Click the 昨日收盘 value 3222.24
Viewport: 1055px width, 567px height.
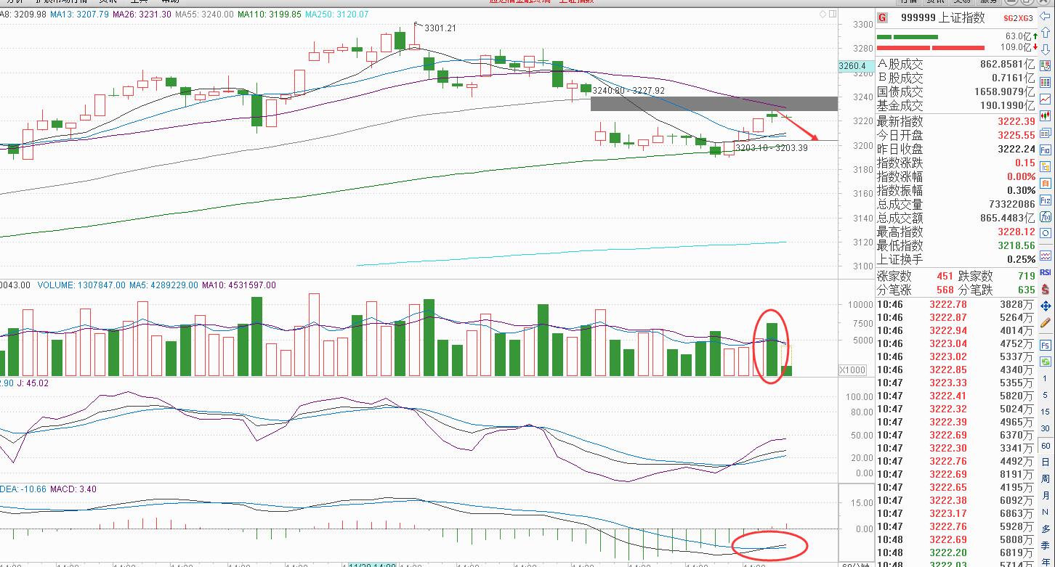(1016, 149)
